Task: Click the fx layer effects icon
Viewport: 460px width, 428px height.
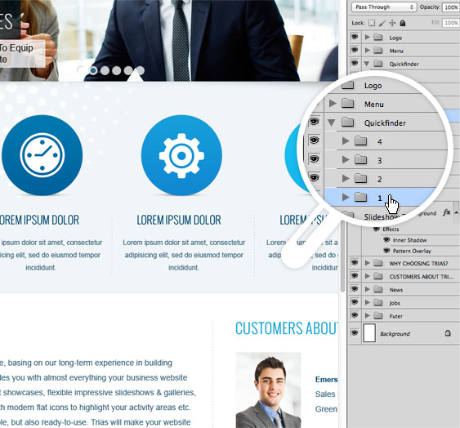Action: coord(446,212)
